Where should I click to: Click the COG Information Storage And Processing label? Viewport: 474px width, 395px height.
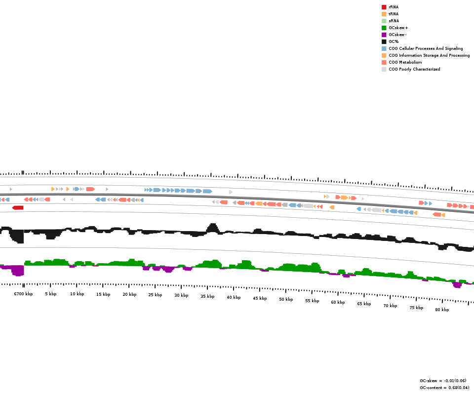coord(429,55)
